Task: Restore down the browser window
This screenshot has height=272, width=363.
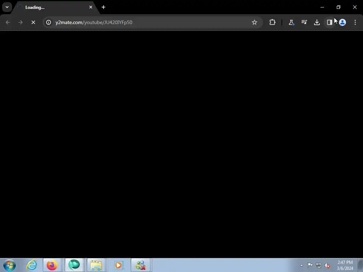Action: tap(339, 7)
